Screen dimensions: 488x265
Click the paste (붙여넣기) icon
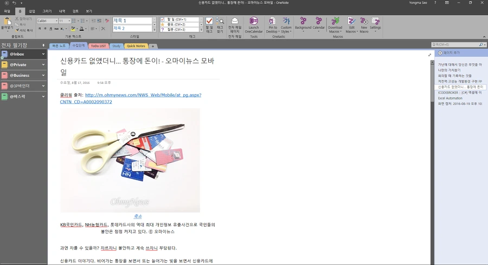pos(7,21)
